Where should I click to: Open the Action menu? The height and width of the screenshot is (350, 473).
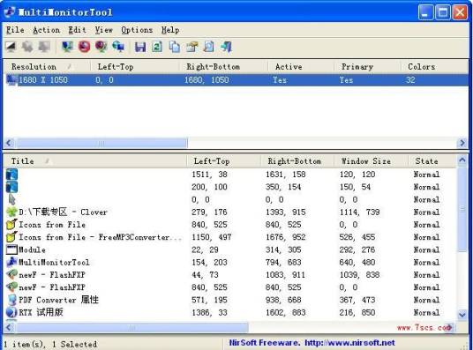coord(46,30)
